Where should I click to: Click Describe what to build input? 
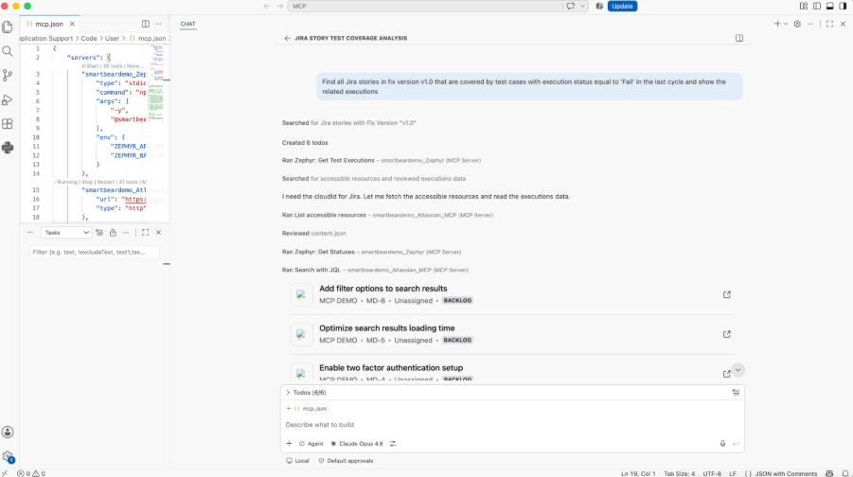click(x=511, y=425)
